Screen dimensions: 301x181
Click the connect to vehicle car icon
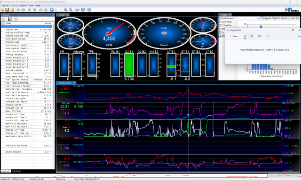point(18,9)
